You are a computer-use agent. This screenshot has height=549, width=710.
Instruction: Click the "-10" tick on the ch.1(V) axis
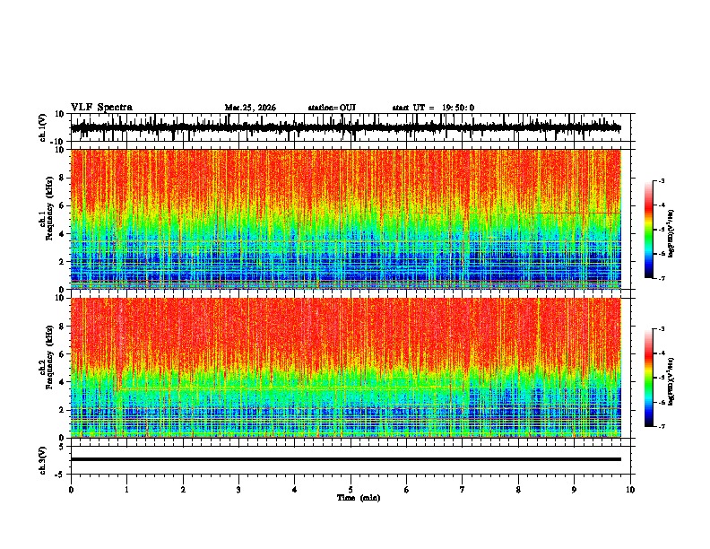click(x=58, y=142)
